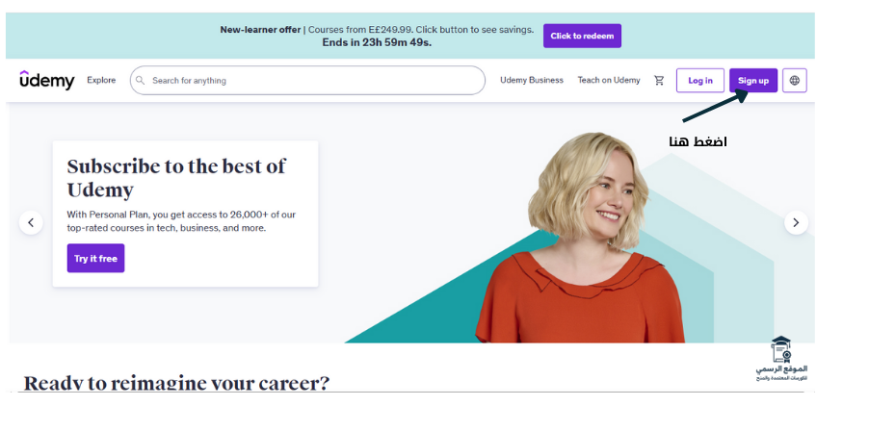Open the Teach on Udemy menu item
The height and width of the screenshot is (431, 869).
[609, 81]
